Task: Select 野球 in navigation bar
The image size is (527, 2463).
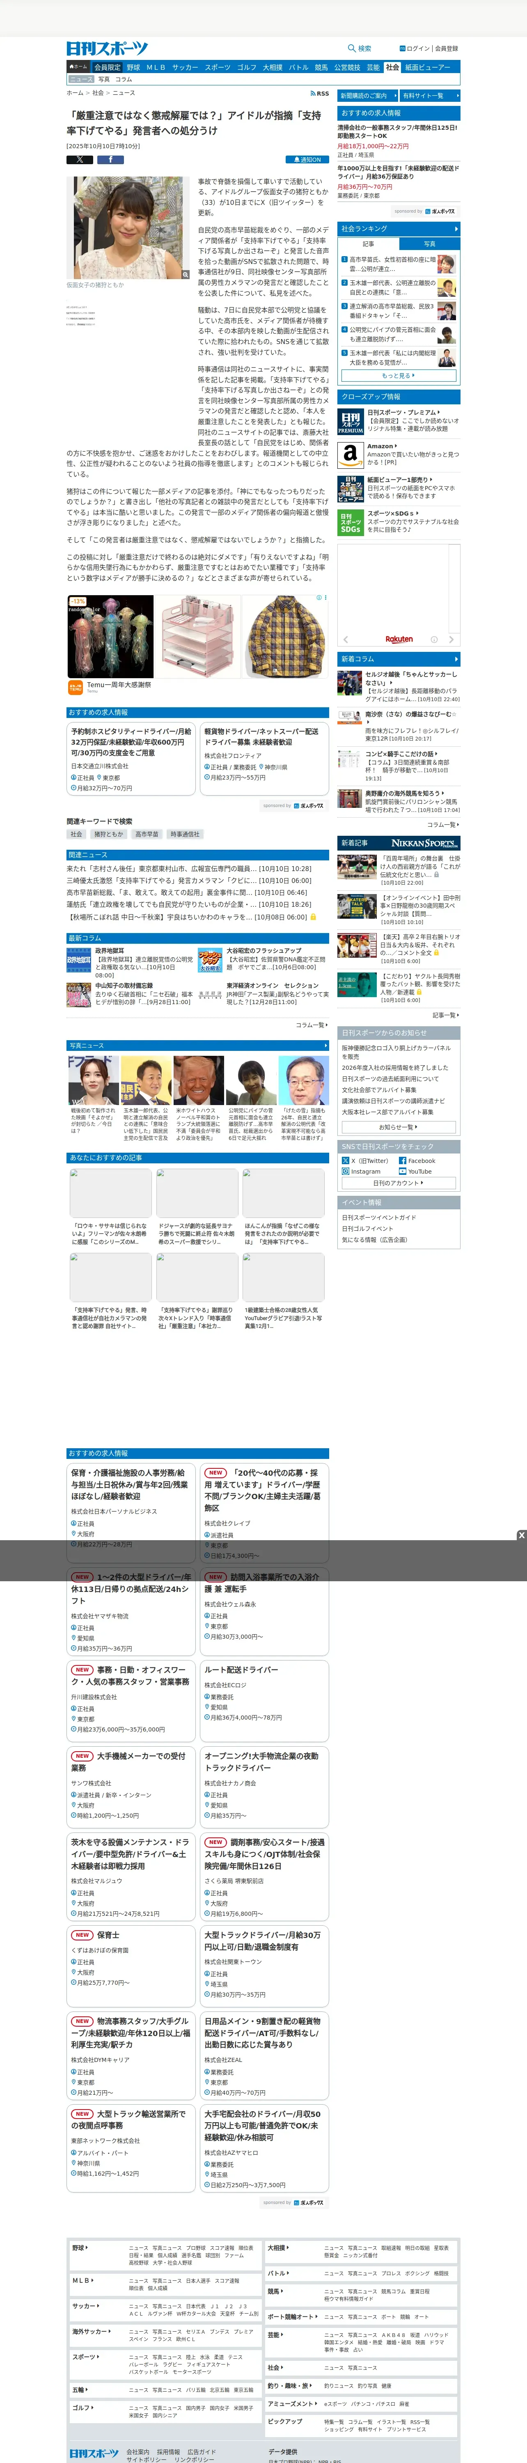Action: (x=133, y=68)
